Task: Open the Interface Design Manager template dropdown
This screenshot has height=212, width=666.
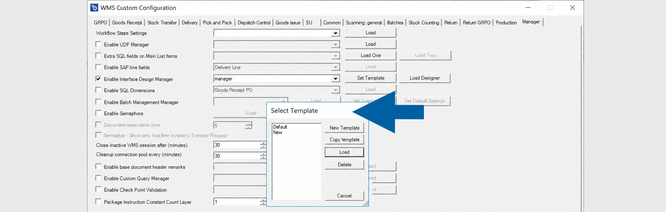Action: coord(335,79)
